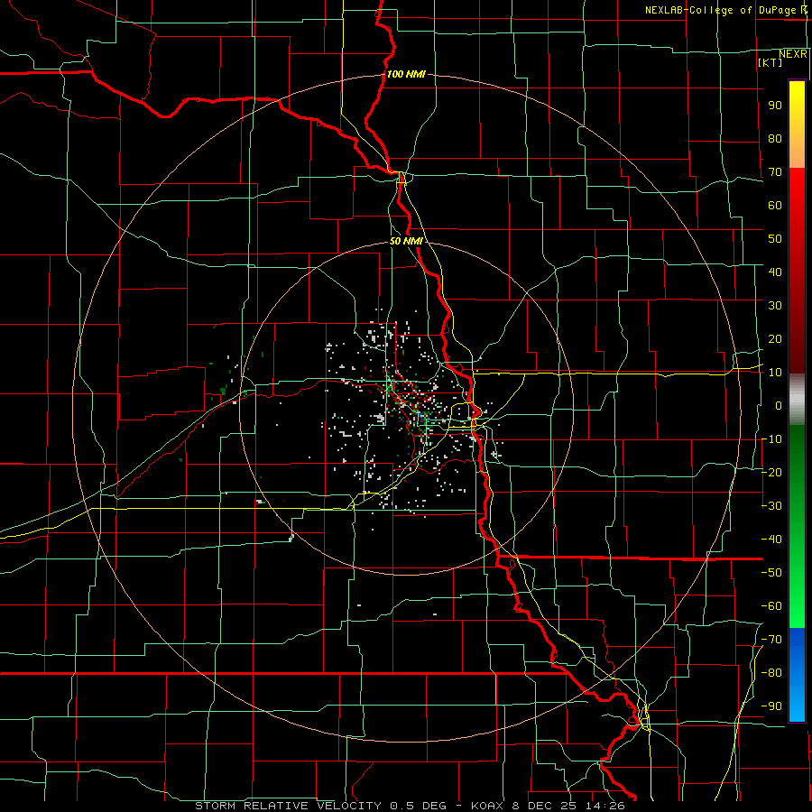Click the KOAX radar site identifier

click(x=488, y=806)
